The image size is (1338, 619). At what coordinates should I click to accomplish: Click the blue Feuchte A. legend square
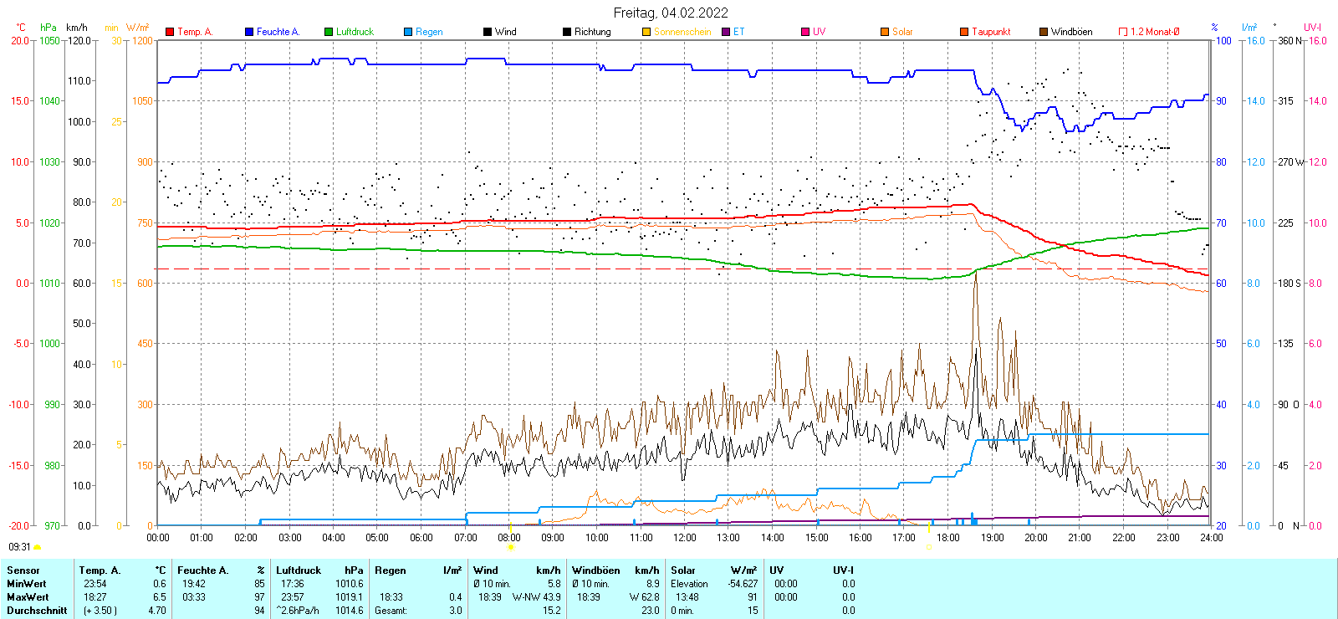(x=249, y=32)
